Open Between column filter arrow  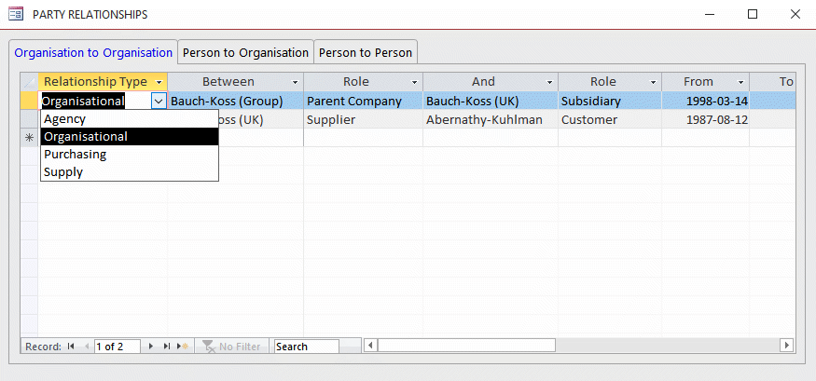295,82
